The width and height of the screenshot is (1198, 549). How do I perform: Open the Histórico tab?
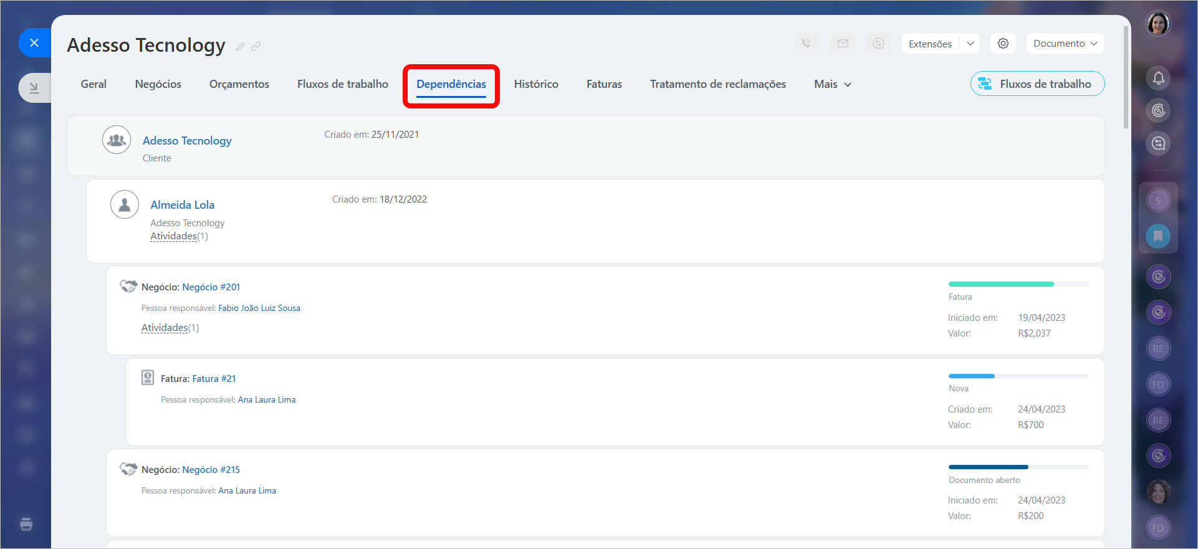[536, 84]
